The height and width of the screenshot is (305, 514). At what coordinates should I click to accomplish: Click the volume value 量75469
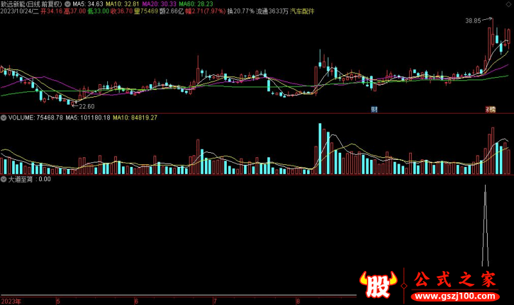click(x=146, y=11)
